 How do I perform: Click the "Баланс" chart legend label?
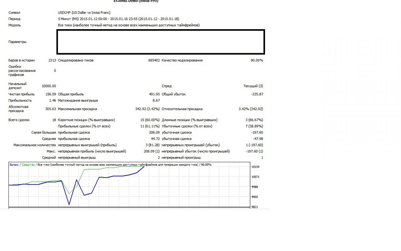pos(14,165)
